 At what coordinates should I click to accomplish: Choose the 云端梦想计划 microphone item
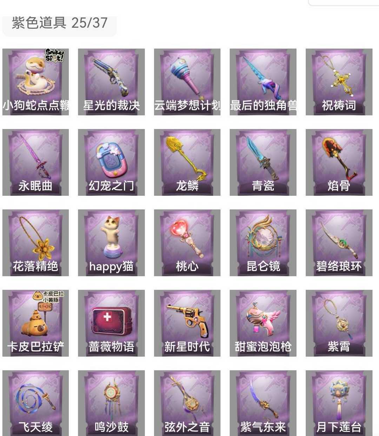(x=187, y=82)
